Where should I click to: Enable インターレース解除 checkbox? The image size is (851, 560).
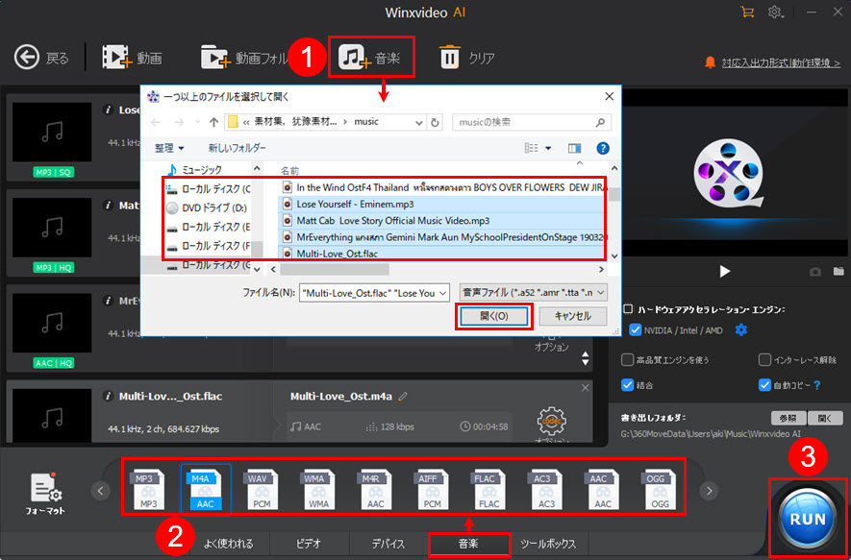[764, 359]
